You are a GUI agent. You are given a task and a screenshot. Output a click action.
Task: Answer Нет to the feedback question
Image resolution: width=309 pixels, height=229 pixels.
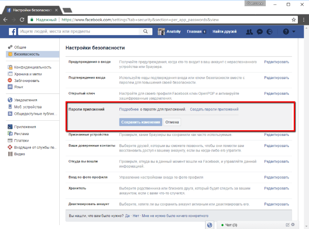(136, 216)
